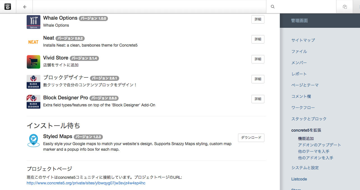The height and width of the screenshot is (190, 360).
Task: Open 詳細 for ブロックデザイナー
Action: (258, 79)
